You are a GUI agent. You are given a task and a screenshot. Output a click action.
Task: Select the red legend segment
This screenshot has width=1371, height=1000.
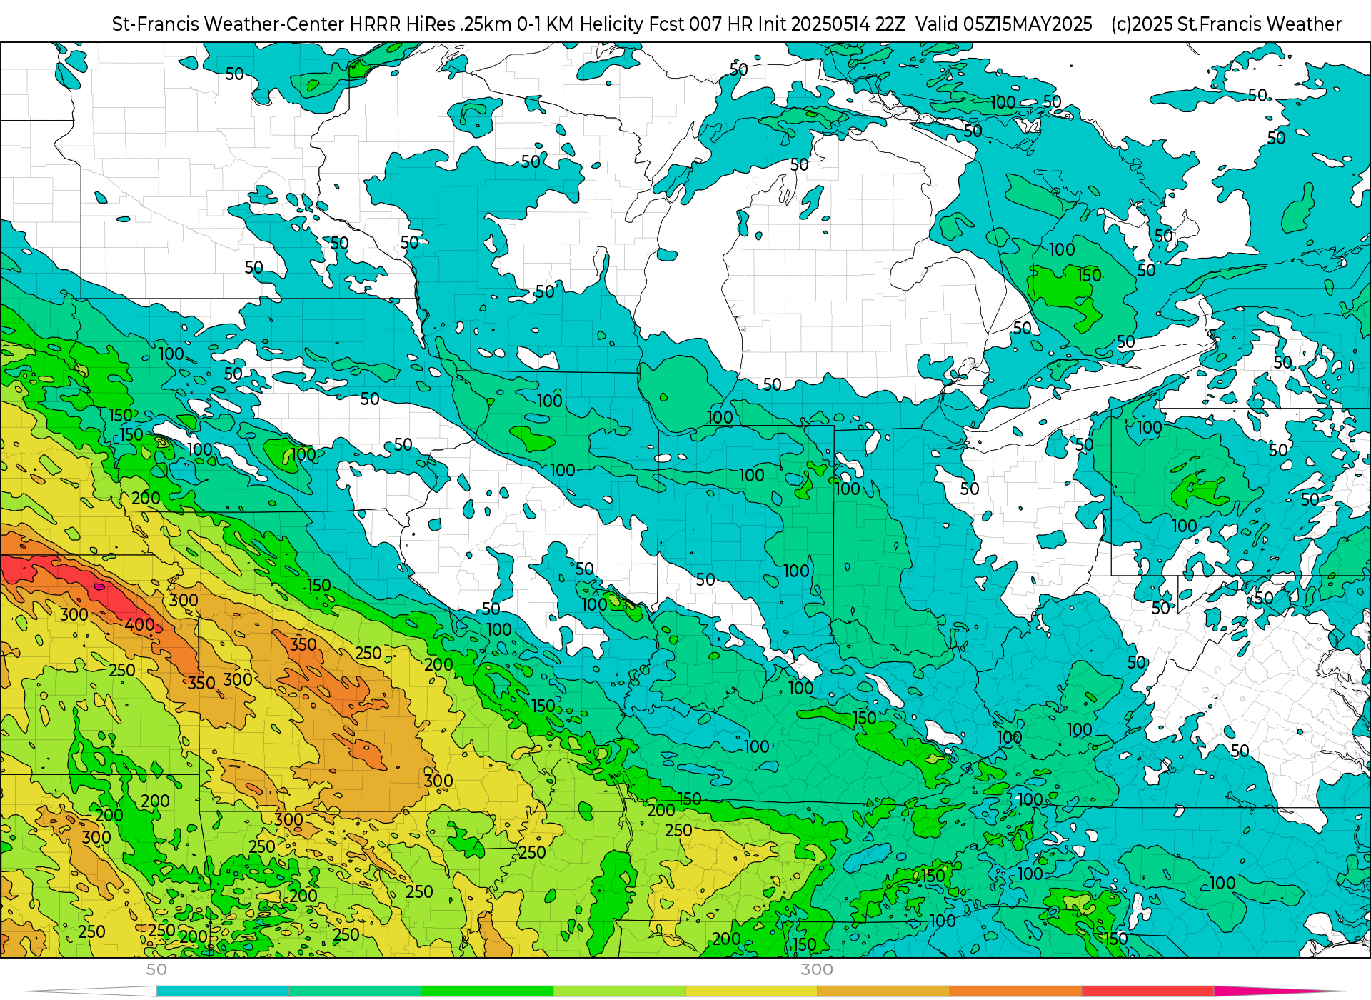[x=1147, y=991]
